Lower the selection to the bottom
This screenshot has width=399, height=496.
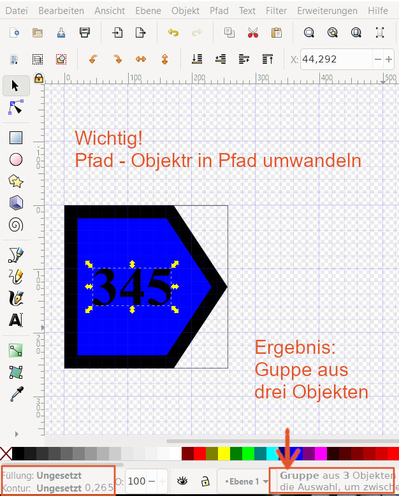[x=197, y=59]
